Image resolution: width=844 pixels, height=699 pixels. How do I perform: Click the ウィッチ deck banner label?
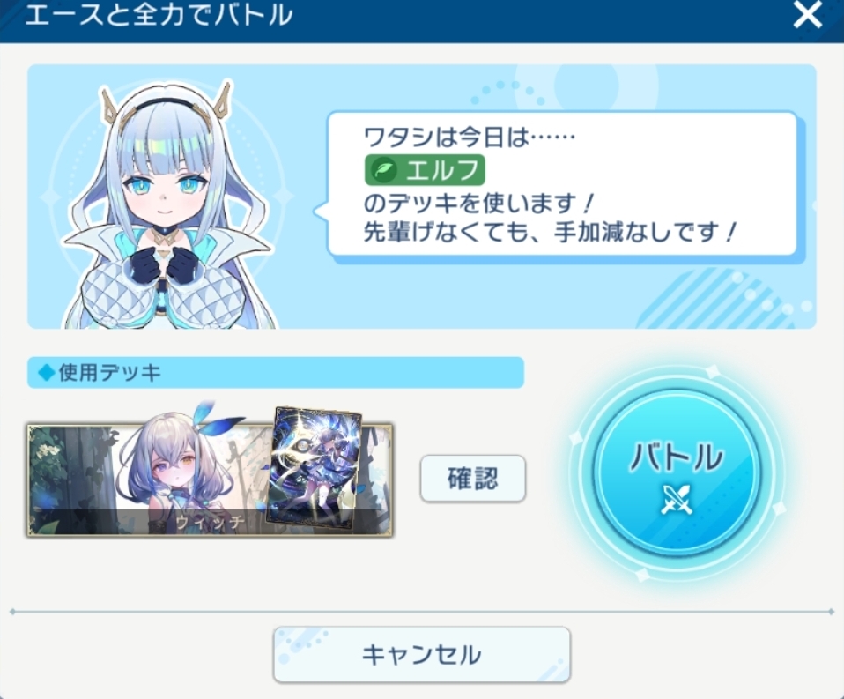tap(210, 522)
